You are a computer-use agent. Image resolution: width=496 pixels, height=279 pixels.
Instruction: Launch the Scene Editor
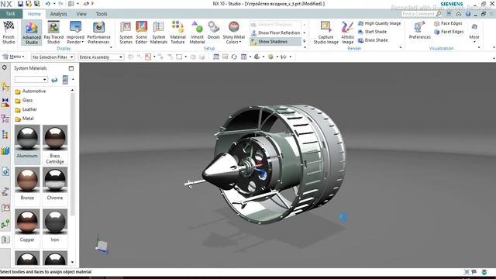(x=141, y=33)
